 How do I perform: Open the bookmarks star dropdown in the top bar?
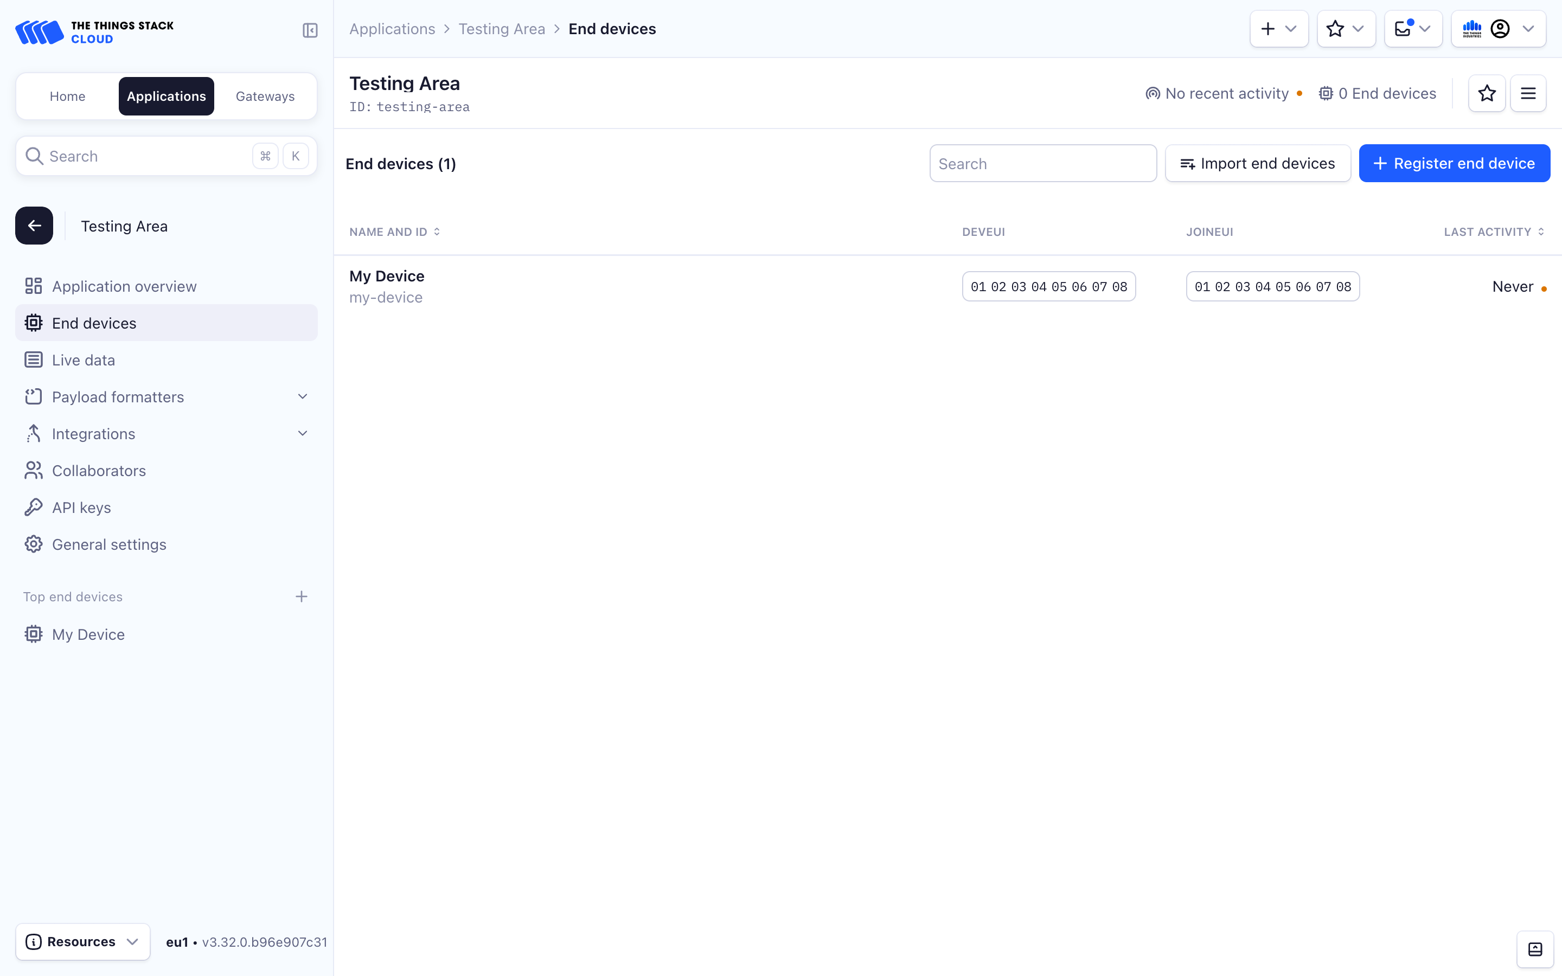click(1346, 29)
